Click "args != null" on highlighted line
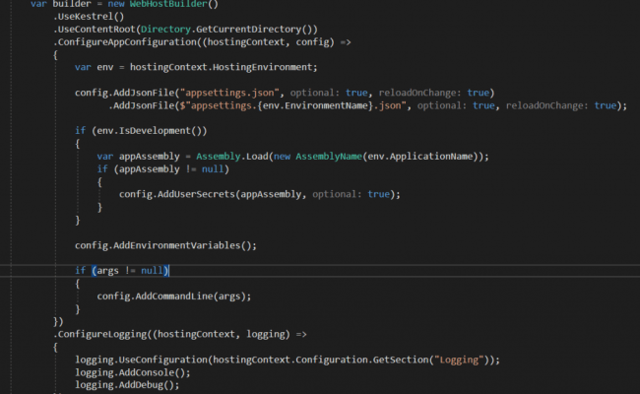 pos(130,270)
